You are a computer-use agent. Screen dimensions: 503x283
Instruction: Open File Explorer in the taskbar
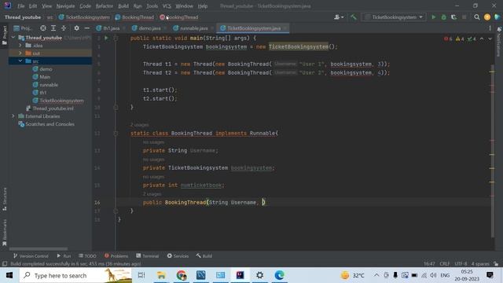tap(161, 275)
